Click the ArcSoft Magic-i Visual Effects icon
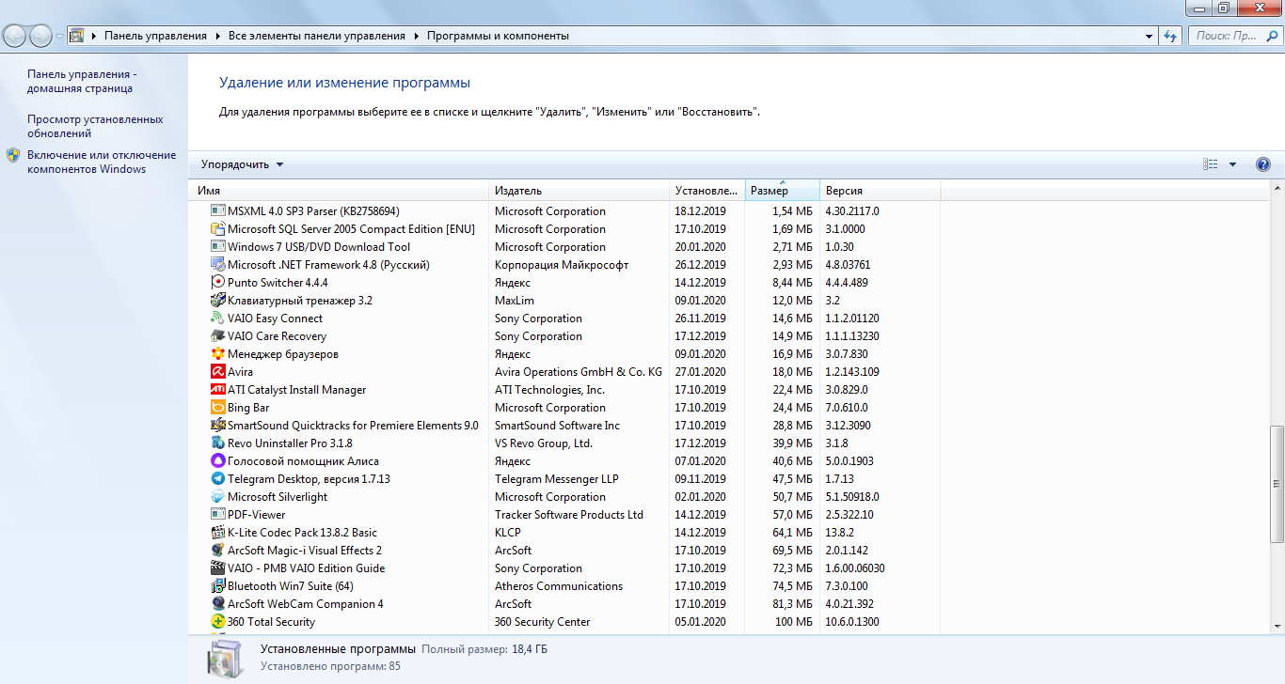The width and height of the screenshot is (1285, 684). coord(218,551)
